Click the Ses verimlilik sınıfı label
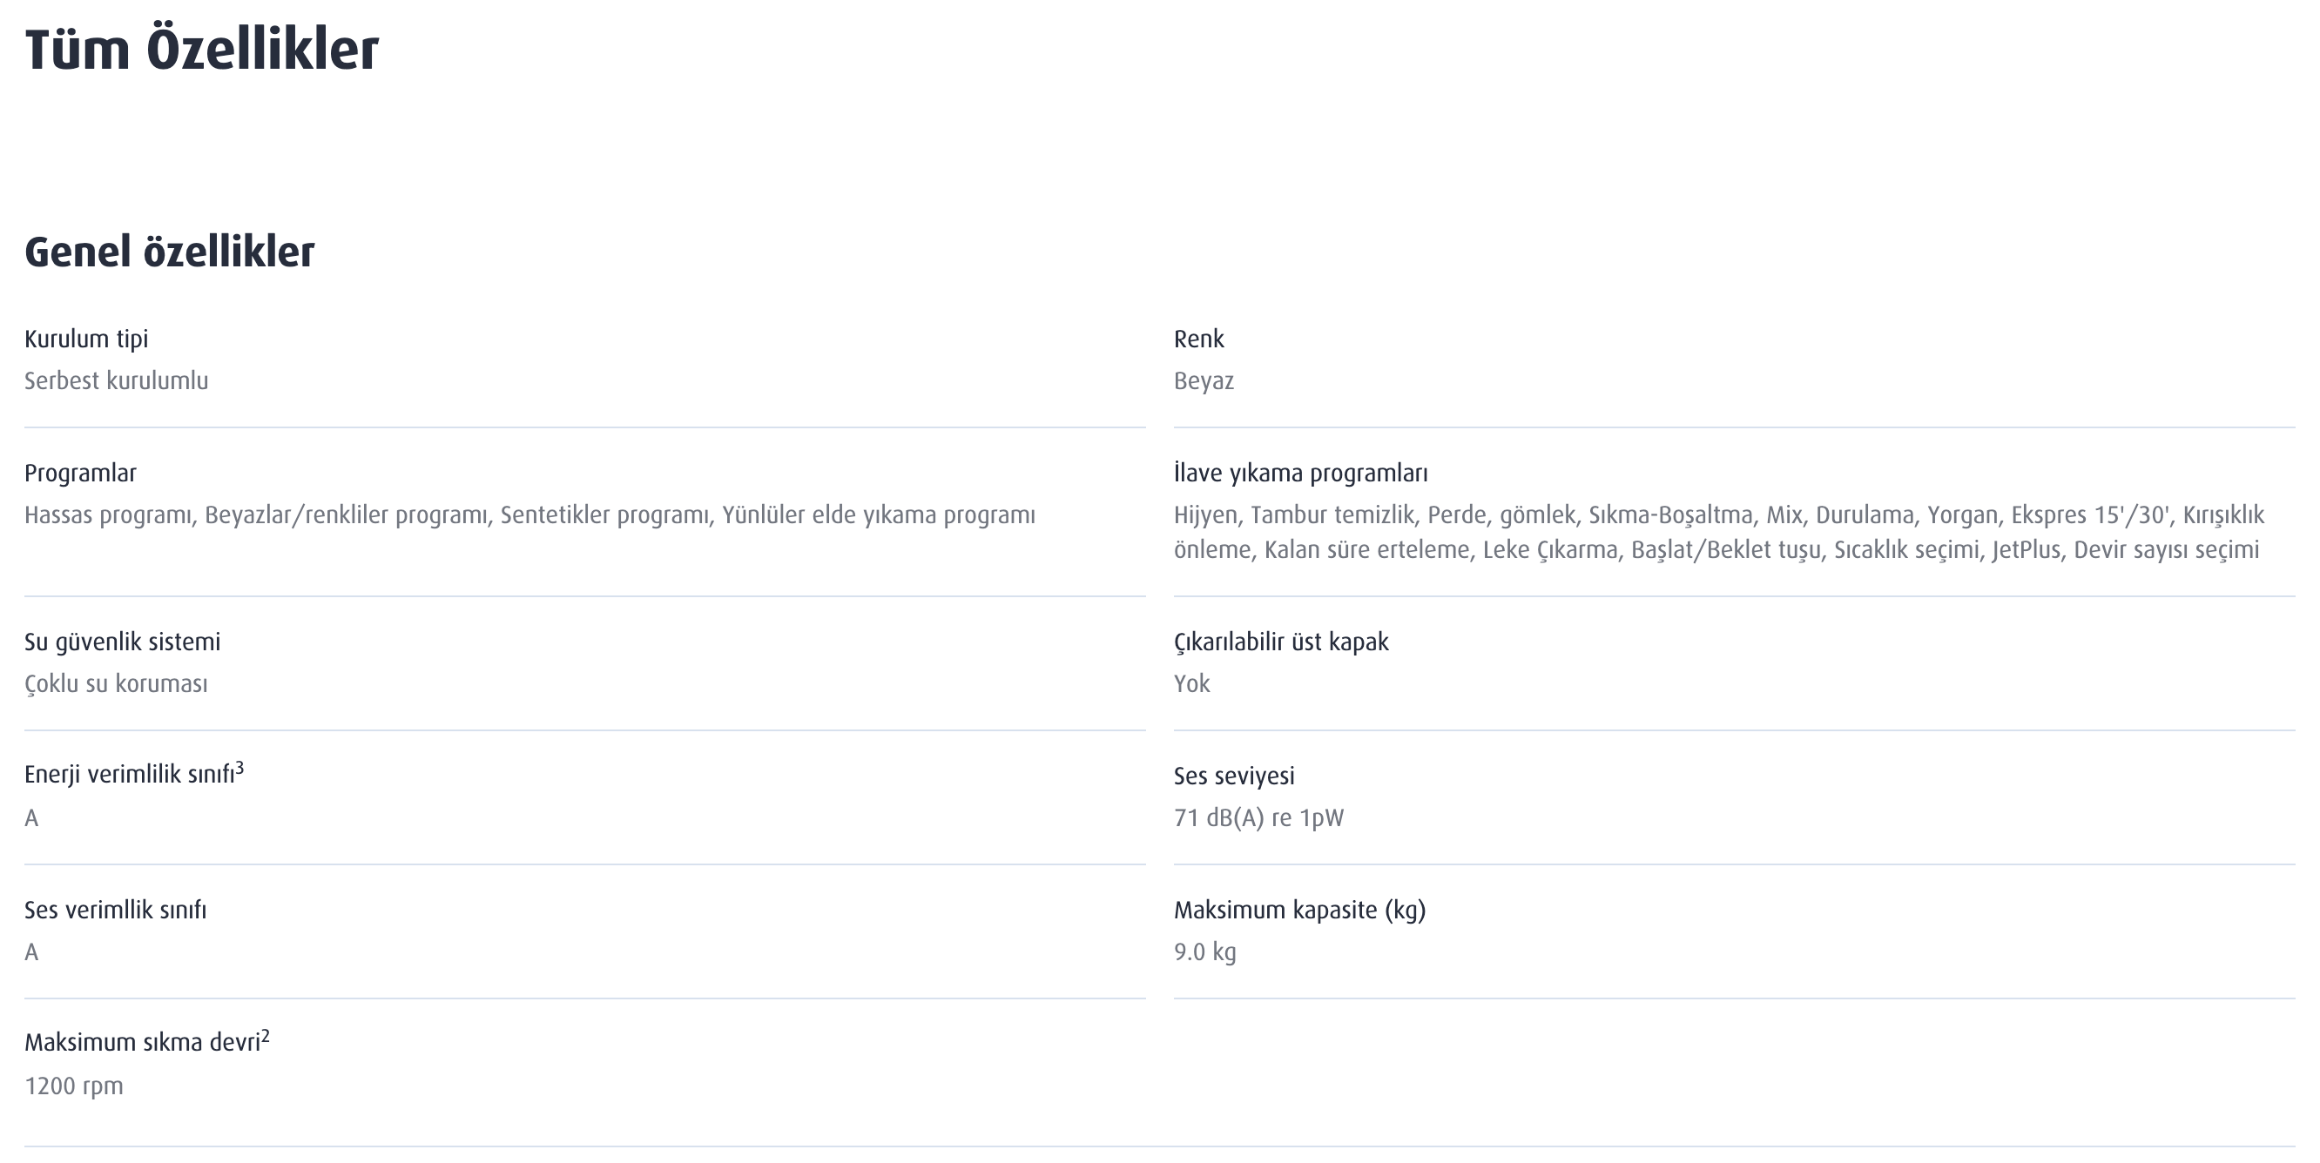 coord(115,909)
